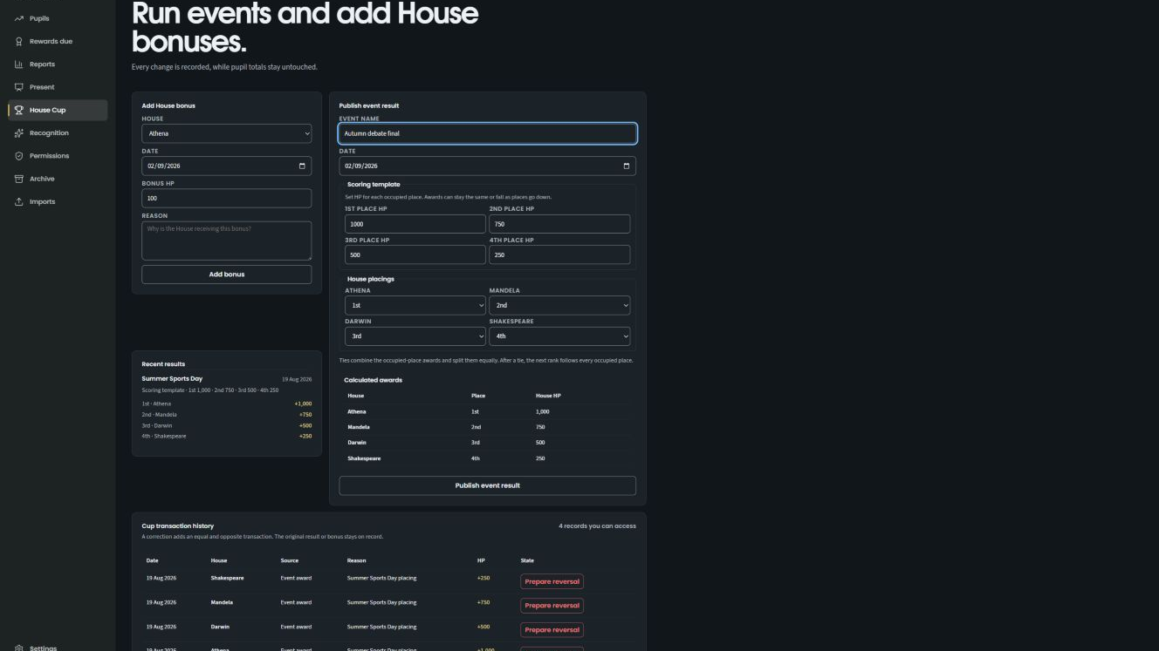
Task: Open Imports from sidebar menu
Action: click(58, 201)
